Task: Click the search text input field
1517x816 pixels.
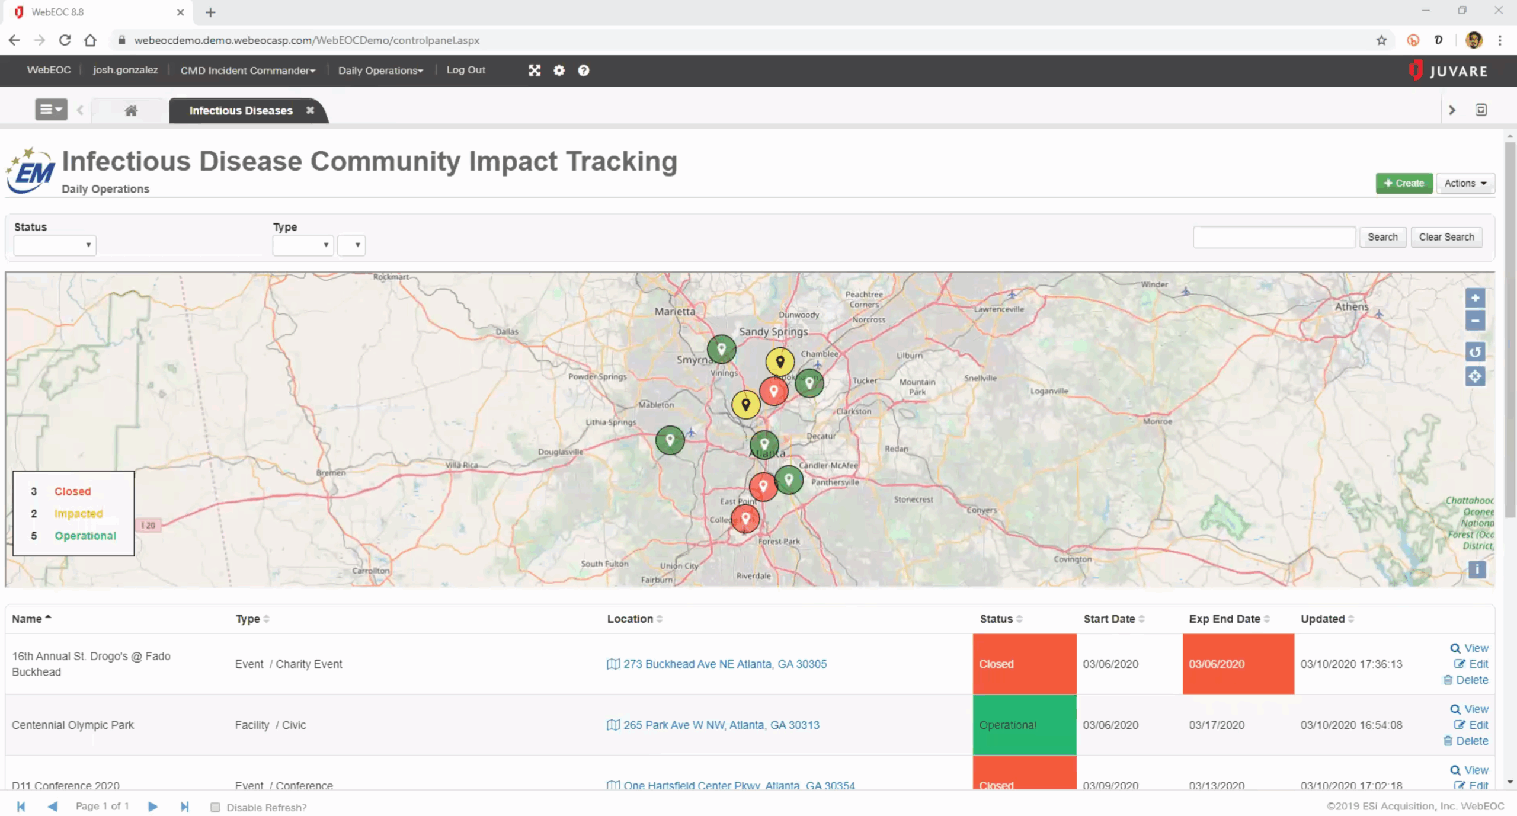Action: point(1274,237)
